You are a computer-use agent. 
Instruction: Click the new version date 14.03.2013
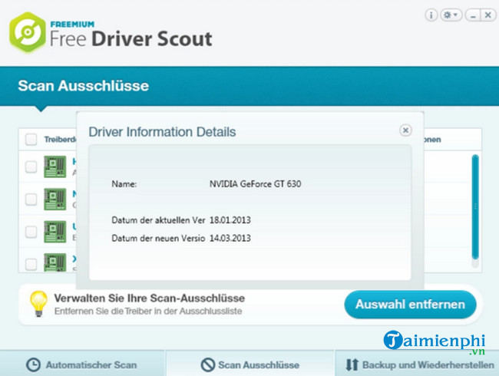click(x=230, y=238)
